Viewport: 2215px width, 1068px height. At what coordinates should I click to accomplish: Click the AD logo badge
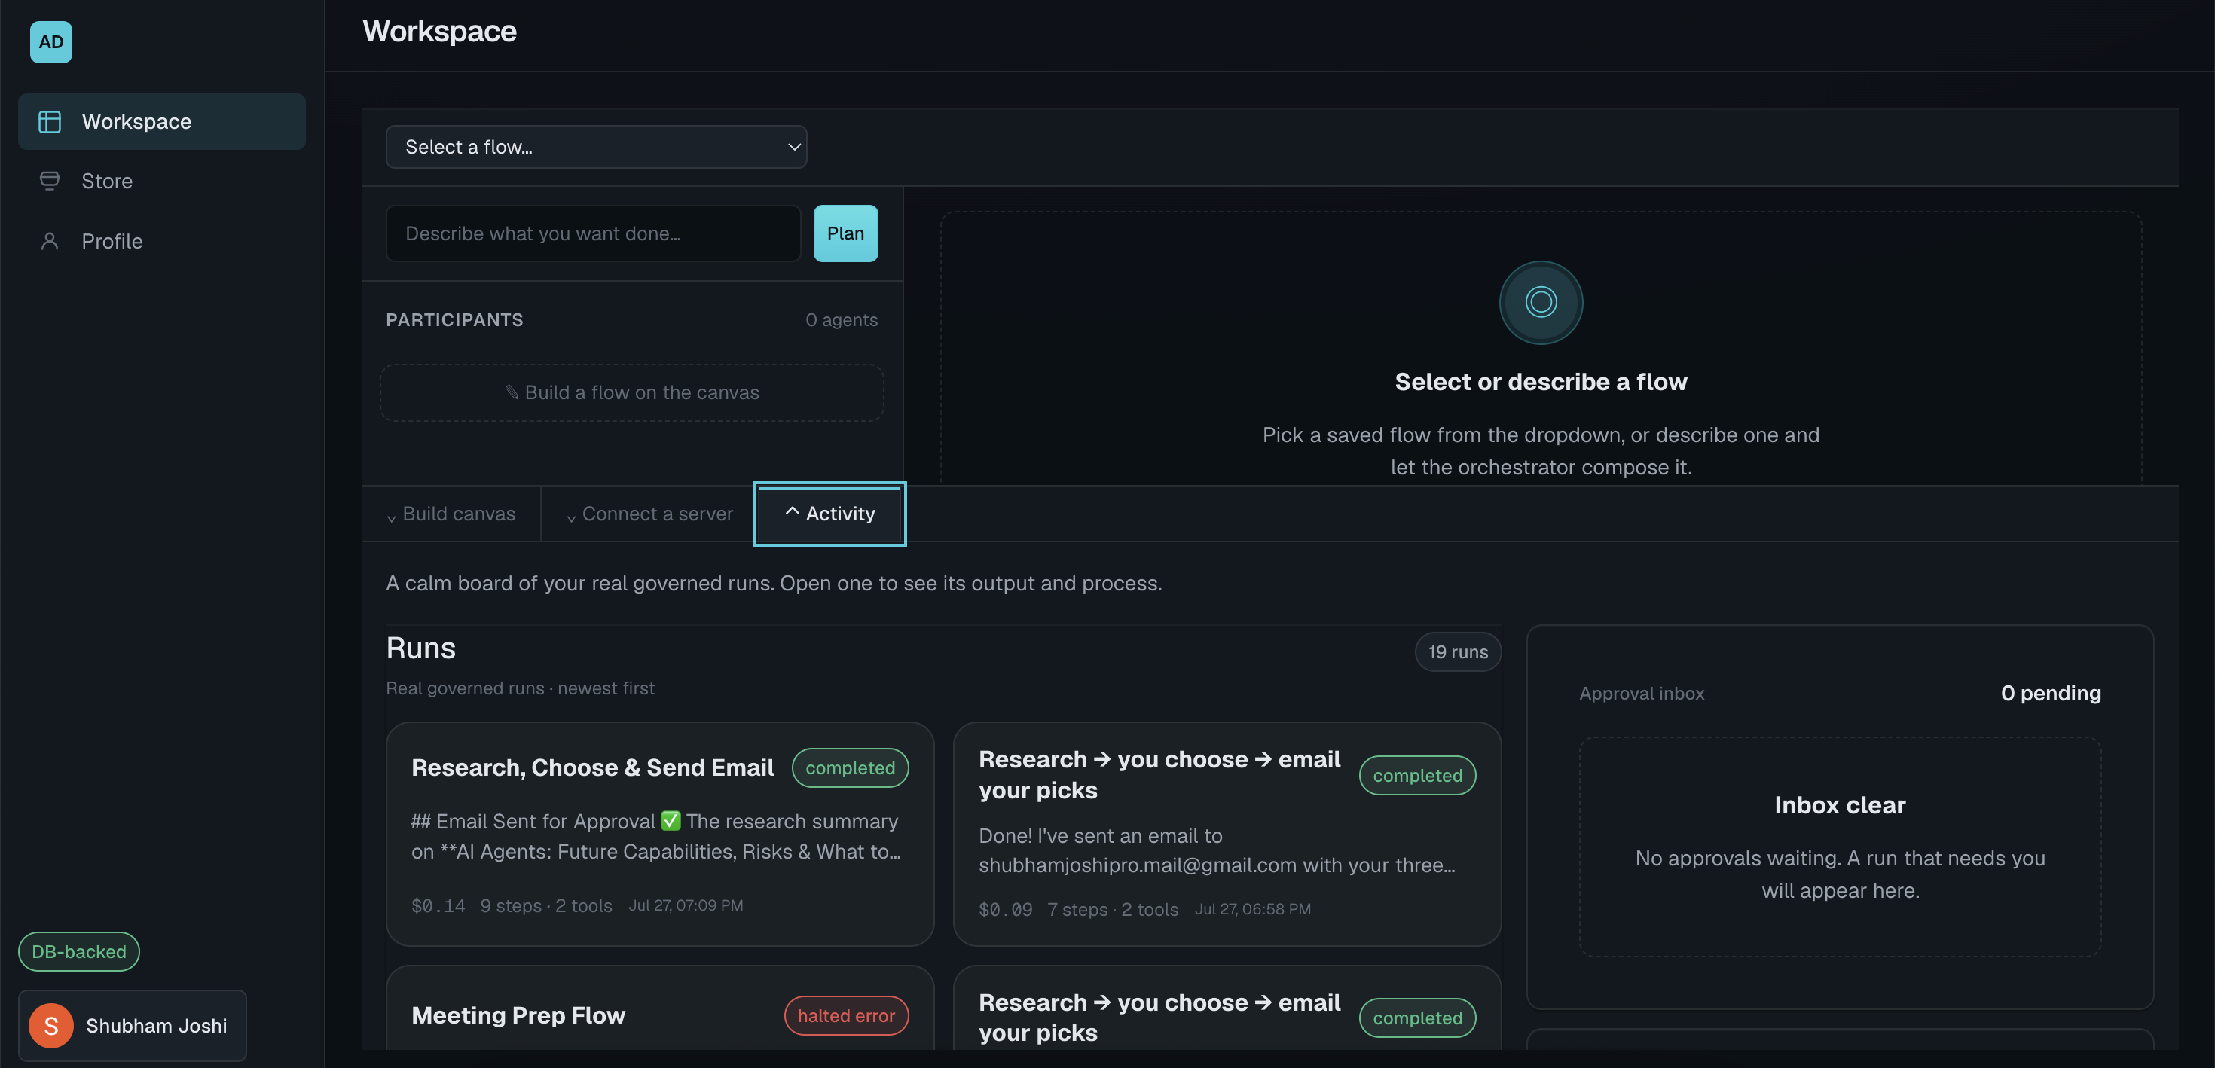tap(50, 42)
